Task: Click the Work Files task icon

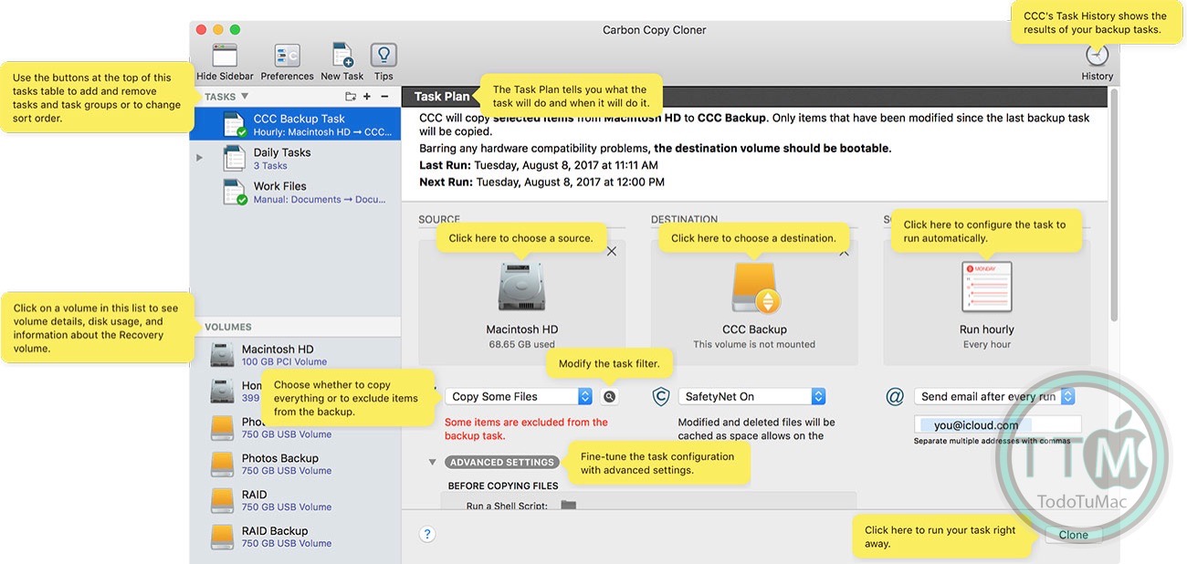Action: click(x=234, y=192)
